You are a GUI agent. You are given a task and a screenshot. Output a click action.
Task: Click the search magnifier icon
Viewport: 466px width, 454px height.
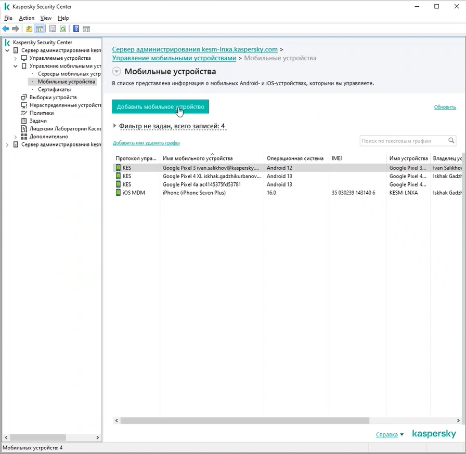tap(451, 140)
